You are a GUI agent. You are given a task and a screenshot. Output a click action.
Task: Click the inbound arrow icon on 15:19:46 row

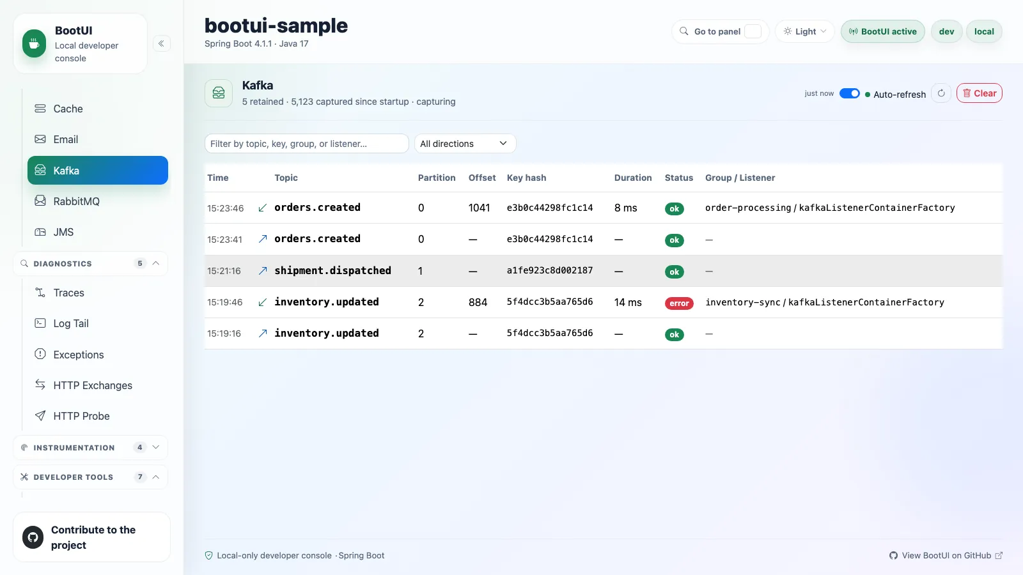(x=262, y=302)
